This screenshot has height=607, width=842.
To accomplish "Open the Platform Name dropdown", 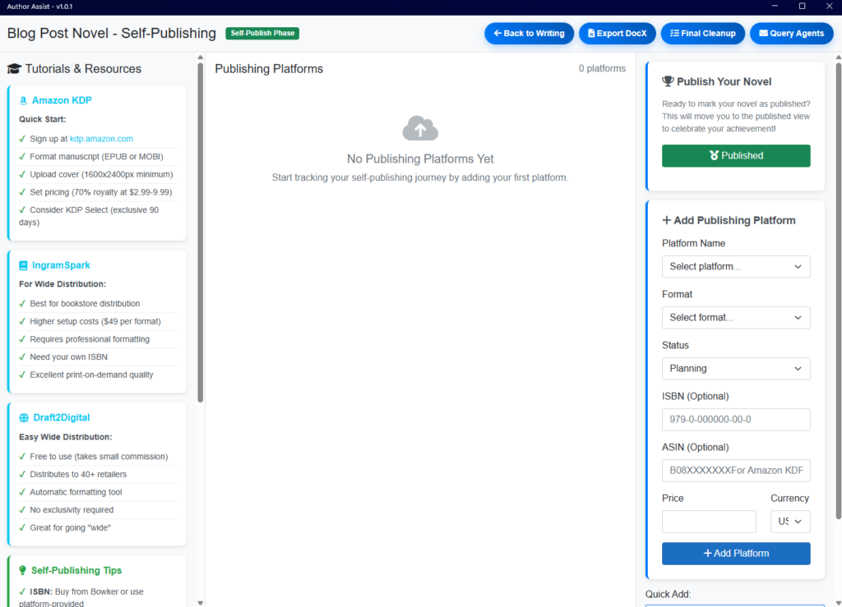I will pos(735,267).
